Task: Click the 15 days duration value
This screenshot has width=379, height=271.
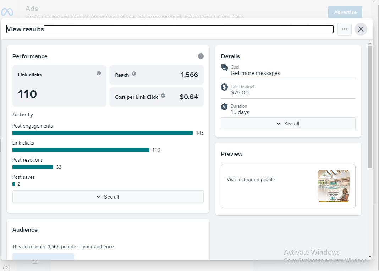Action: [x=240, y=112]
